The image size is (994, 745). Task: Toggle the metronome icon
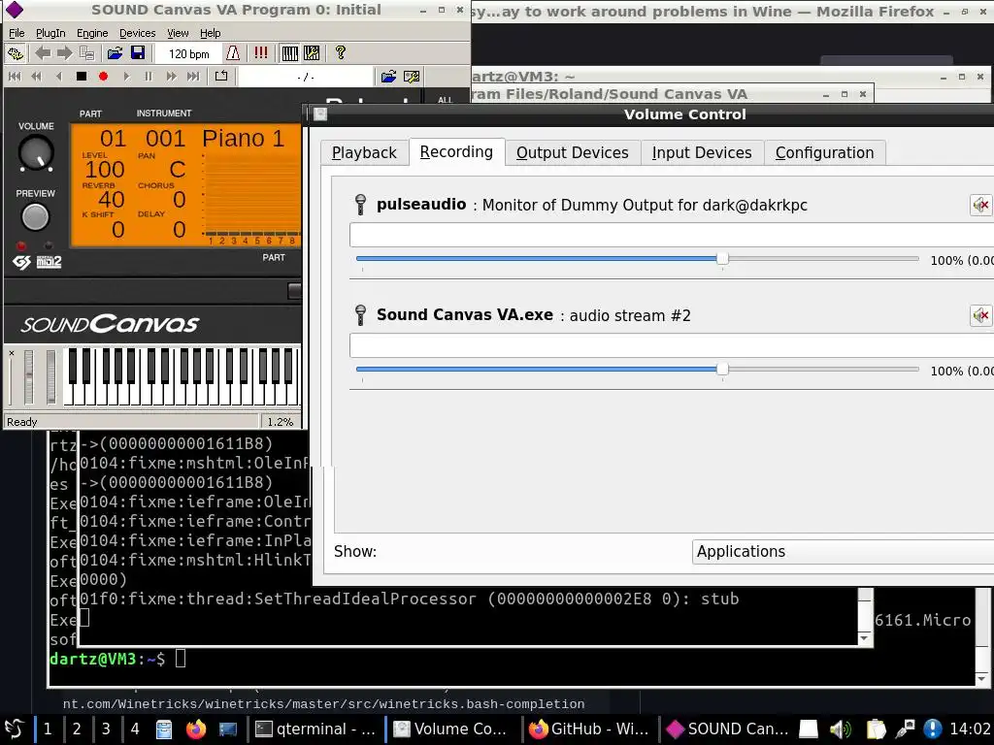(233, 53)
